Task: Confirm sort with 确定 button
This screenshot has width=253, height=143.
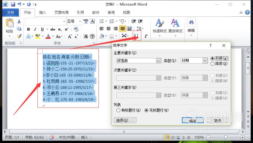Action: pos(193,120)
